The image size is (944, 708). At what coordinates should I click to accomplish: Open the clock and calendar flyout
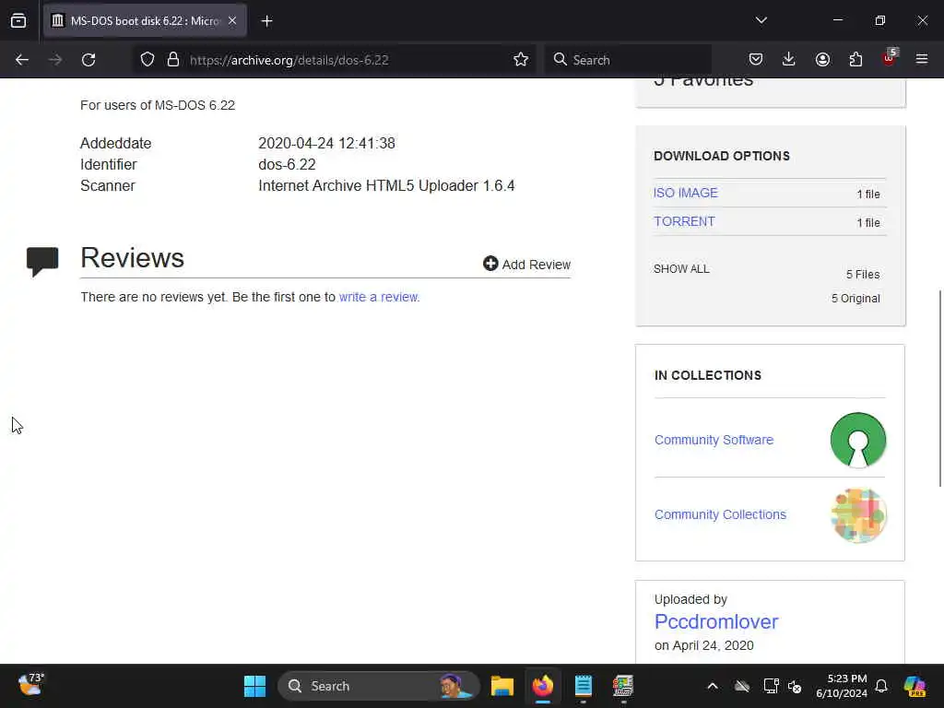pyautogui.click(x=841, y=686)
